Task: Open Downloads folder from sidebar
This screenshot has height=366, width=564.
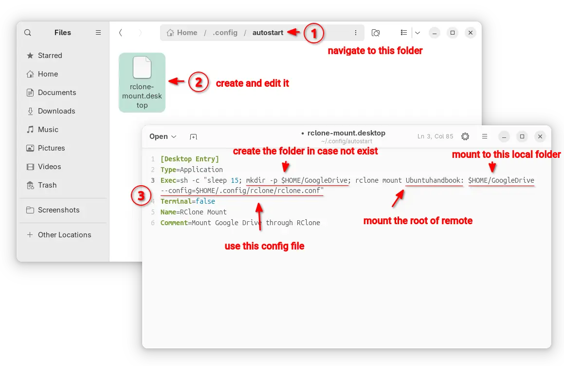Action: point(56,111)
